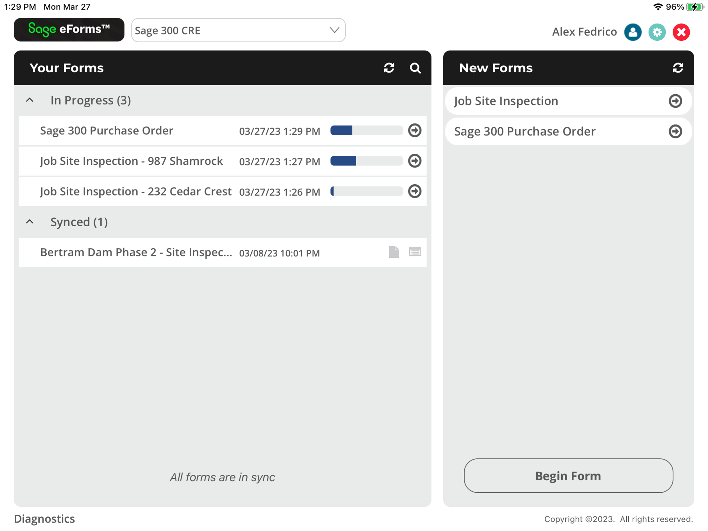Click Sage 300 Purchase Order progress bar

click(x=366, y=130)
